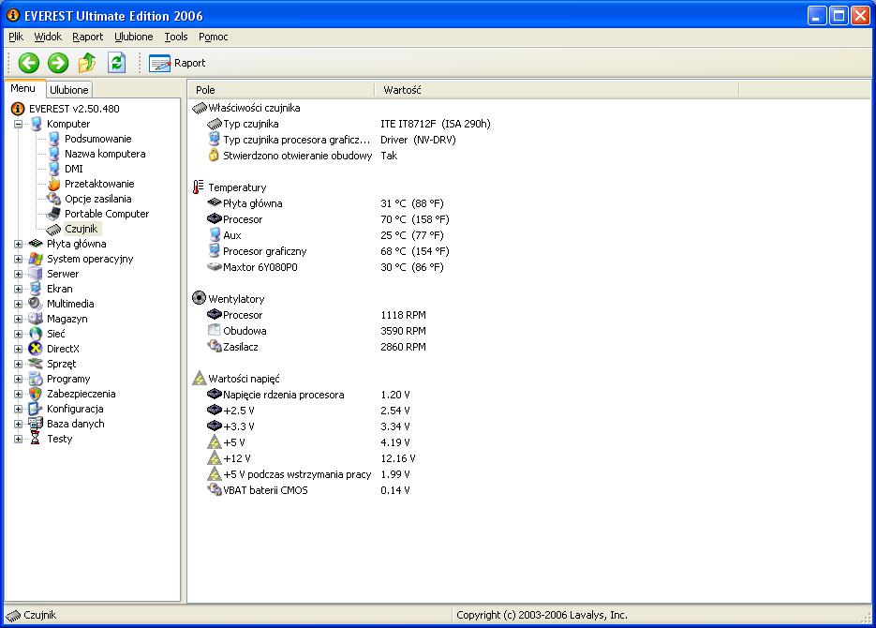
Task: Select Nazwa komputera in the tree
Action: pos(105,154)
